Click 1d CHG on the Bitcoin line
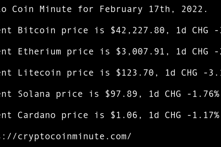Screen dimensions: 221x147 pyautogui.click(x=192, y=30)
